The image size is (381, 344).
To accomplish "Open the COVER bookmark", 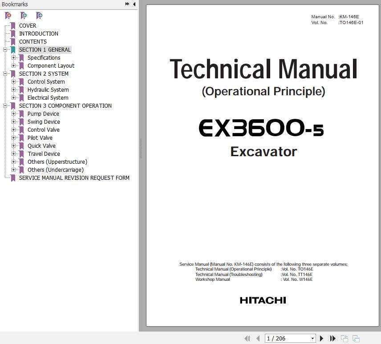I will 28,26.
